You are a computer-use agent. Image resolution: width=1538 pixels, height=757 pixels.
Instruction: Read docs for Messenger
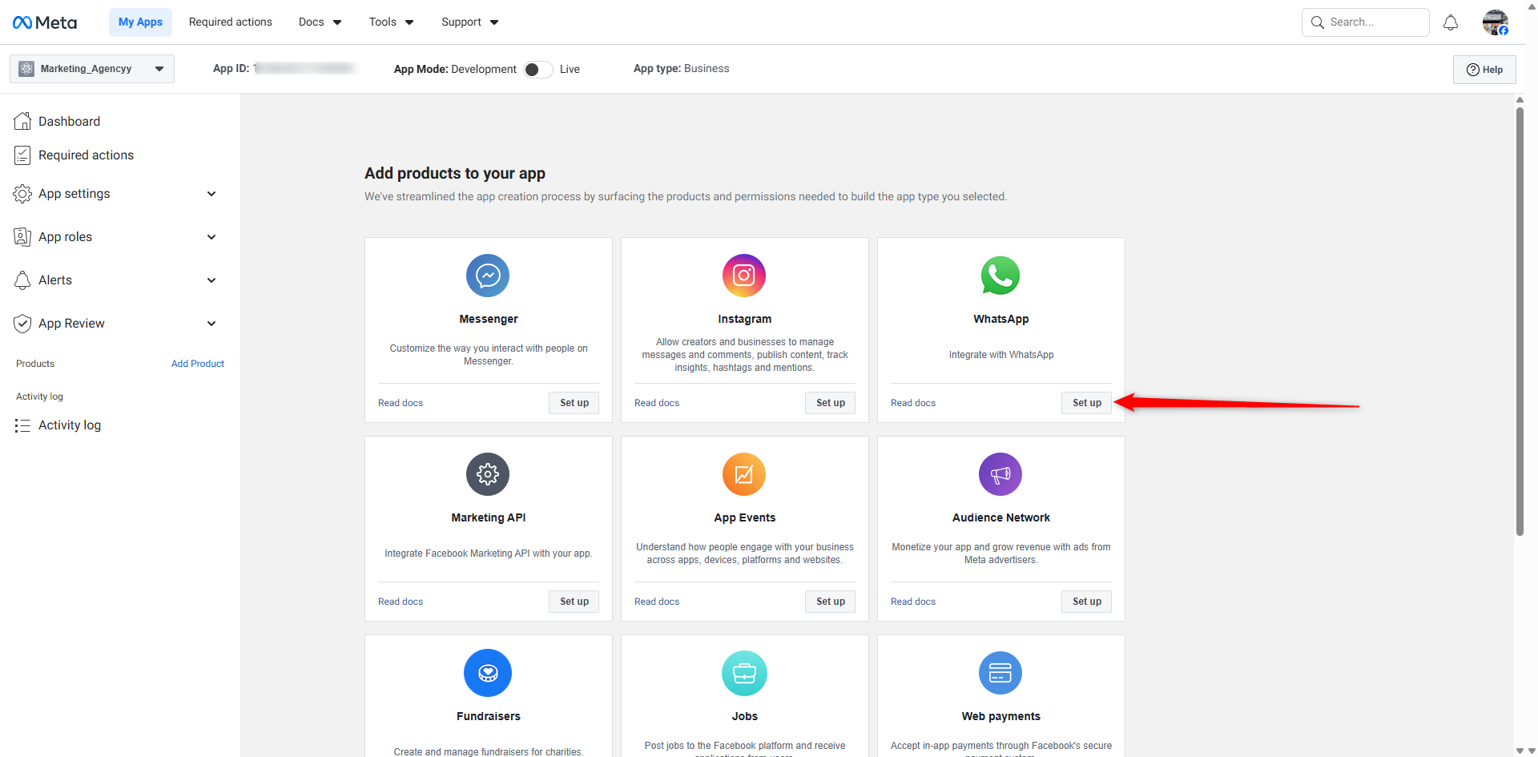(401, 403)
